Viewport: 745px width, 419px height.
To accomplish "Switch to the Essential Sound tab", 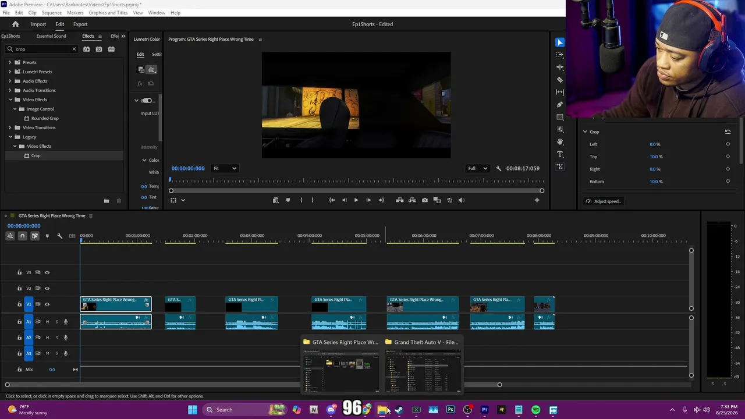I will 51,36.
